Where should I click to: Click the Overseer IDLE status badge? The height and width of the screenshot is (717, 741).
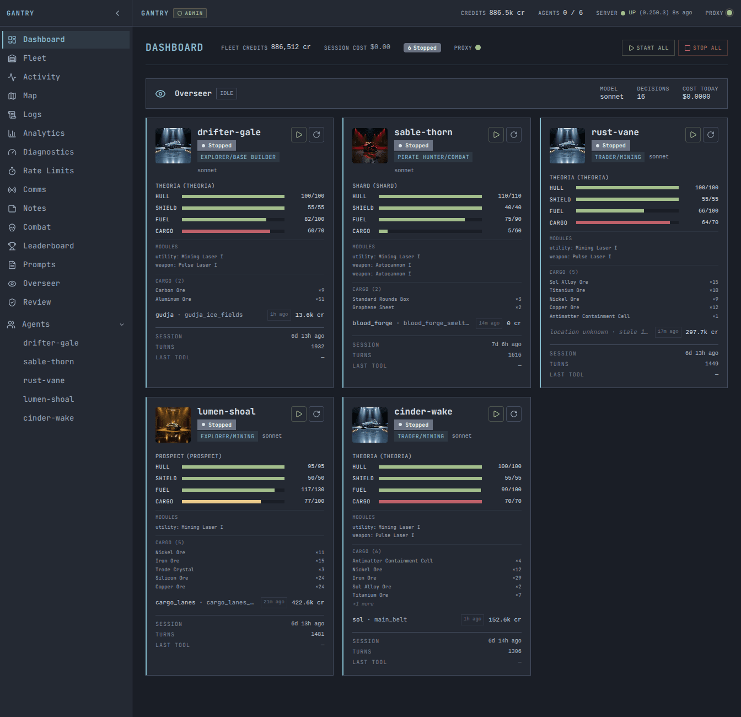click(227, 93)
